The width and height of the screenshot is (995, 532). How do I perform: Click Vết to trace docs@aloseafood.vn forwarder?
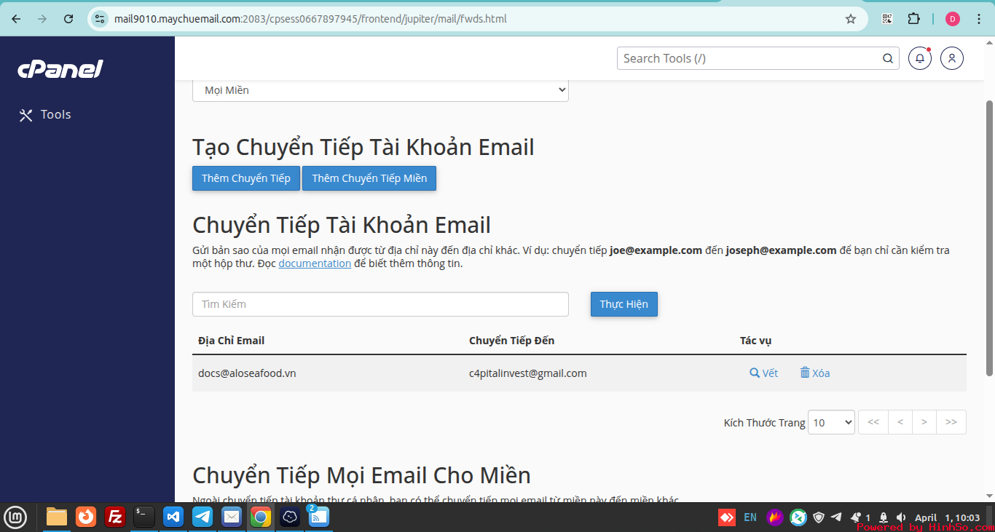tap(763, 373)
